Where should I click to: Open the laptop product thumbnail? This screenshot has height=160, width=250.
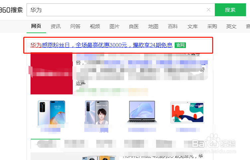pyautogui.click(x=142, y=112)
